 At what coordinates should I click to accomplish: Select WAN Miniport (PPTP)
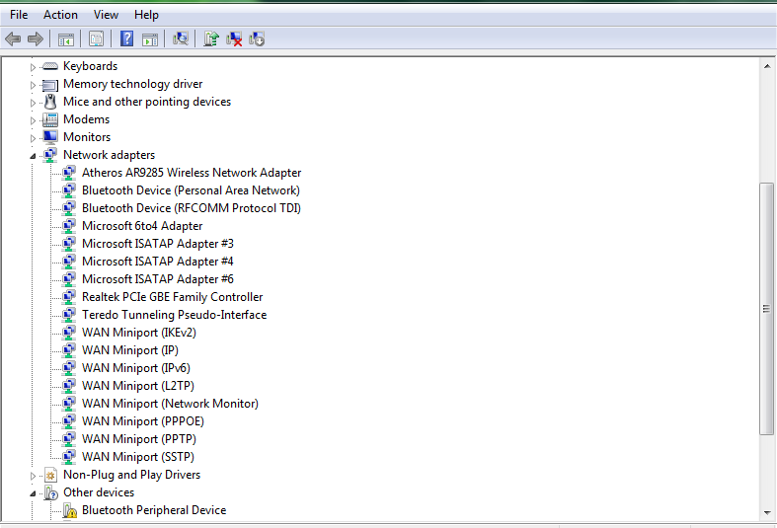[x=139, y=439]
